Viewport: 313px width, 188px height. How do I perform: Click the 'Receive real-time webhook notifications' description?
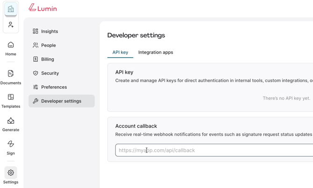coord(214,134)
